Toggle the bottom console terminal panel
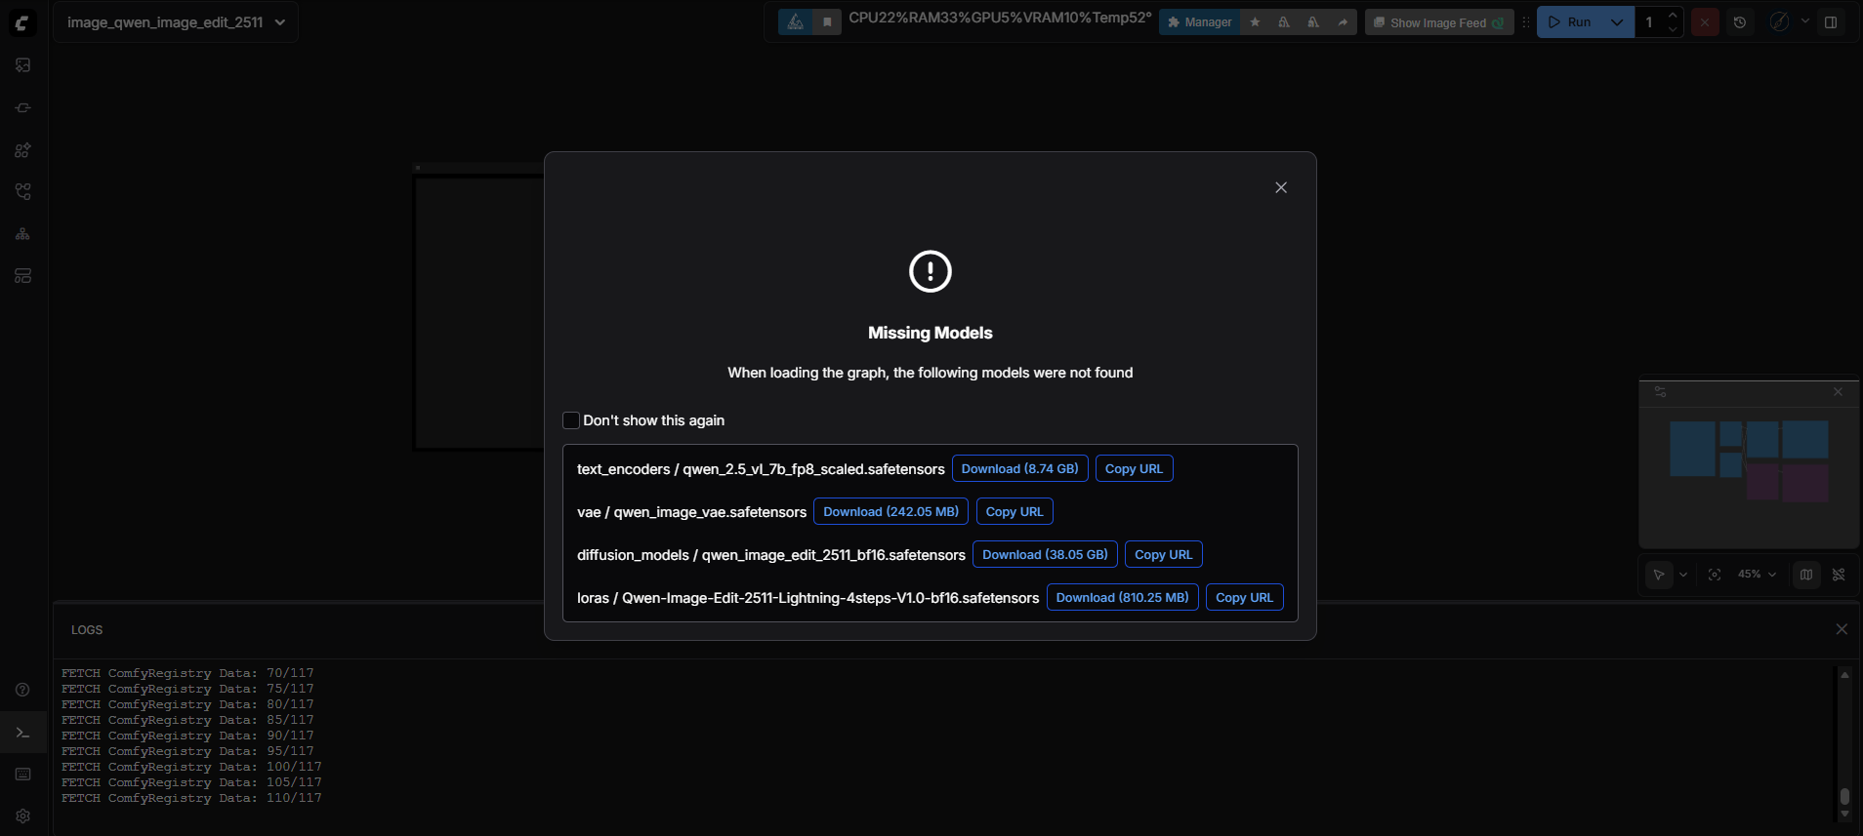The height and width of the screenshot is (836, 1863). [x=22, y=733]
